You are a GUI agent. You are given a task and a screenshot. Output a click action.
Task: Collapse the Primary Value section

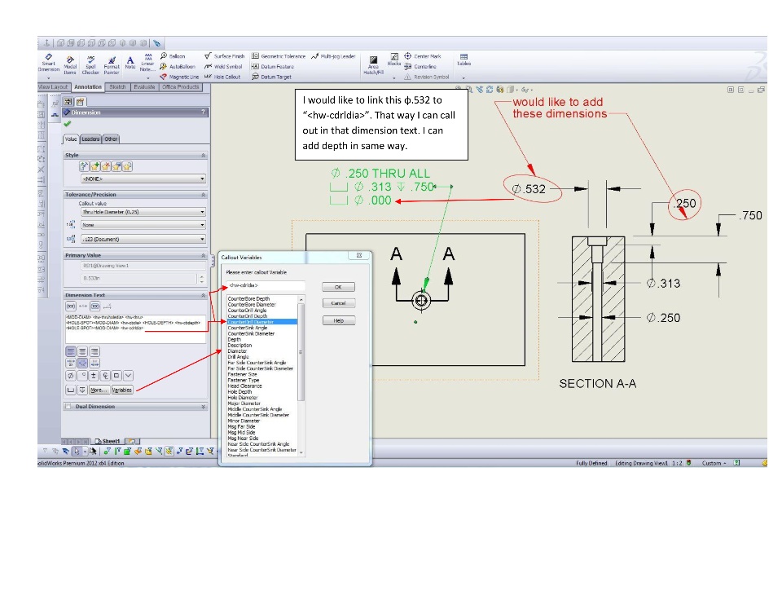click(203, 255)
